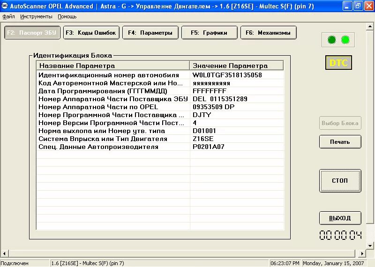This screenshot has height=267, width=375.
Task: Select Номер Аппаратной Части Поставщика ЭБУ row
Action: click(x=160, y=99)
